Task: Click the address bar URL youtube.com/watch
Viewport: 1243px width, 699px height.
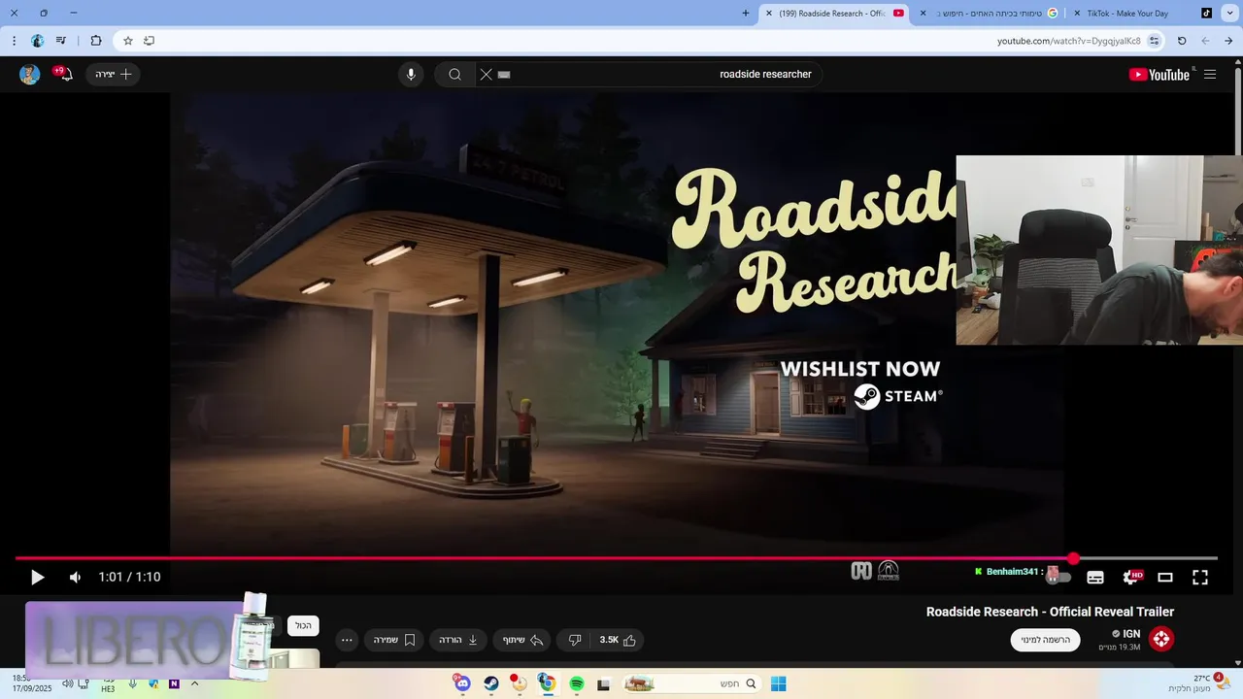Action: (1068, 41)
